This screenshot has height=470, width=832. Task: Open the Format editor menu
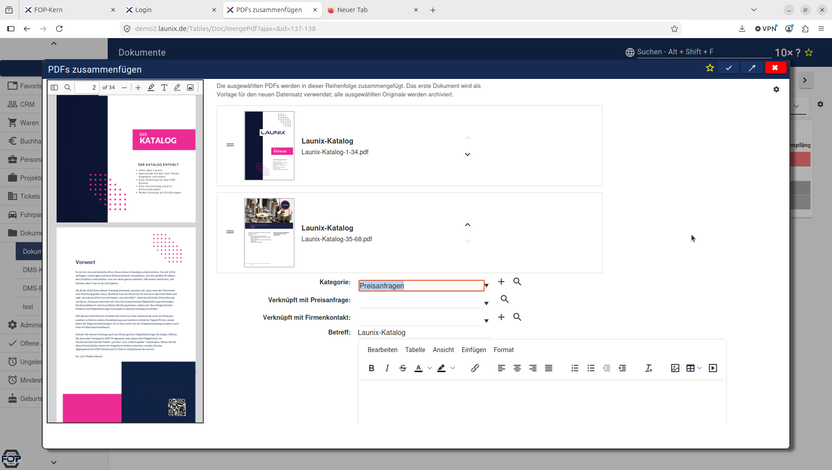pos(504,350)
